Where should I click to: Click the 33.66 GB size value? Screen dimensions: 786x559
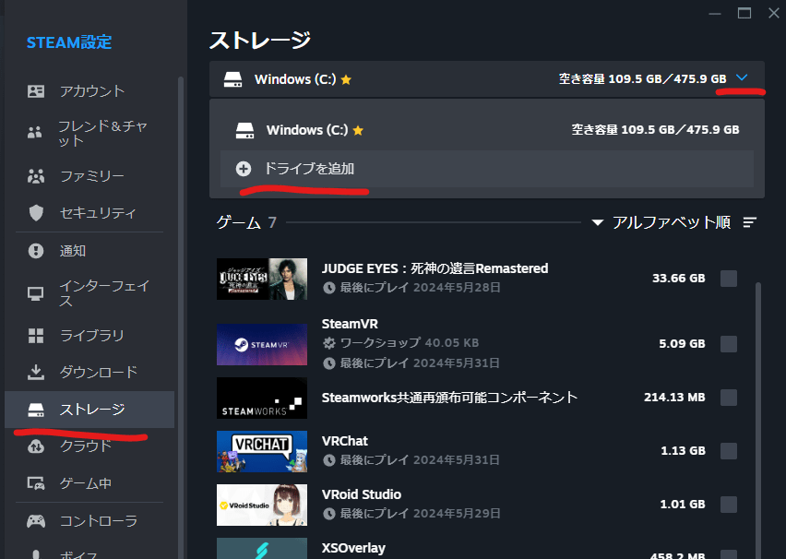[x=679, y=279]
